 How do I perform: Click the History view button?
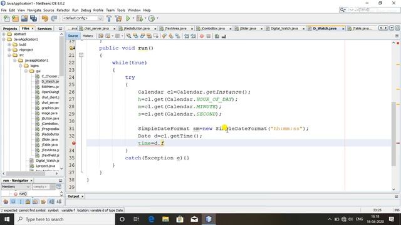(88, 36)
